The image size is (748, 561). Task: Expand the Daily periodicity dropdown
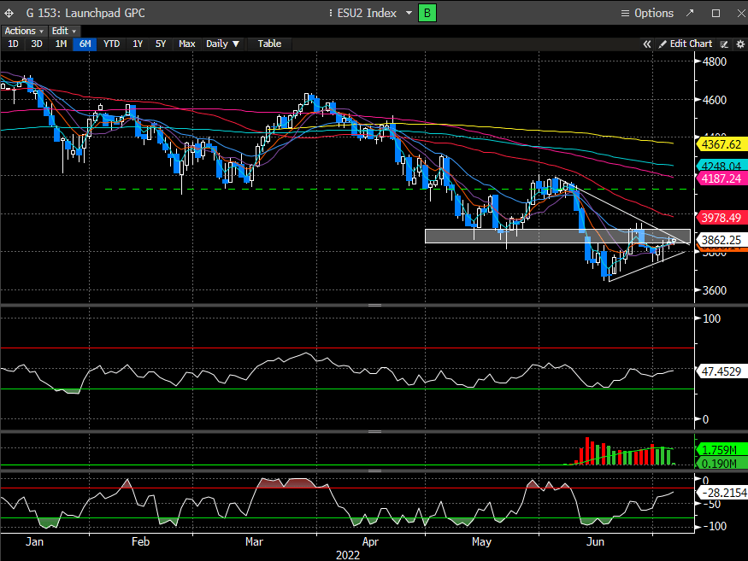click(x=222, y=44)
